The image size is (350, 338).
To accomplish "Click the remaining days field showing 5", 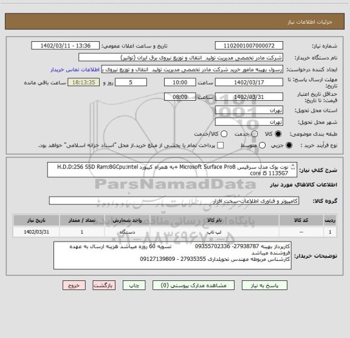I will click(x=131, y=83).
